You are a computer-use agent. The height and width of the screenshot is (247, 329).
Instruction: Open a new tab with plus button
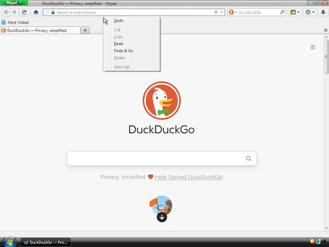click(85, 30)
